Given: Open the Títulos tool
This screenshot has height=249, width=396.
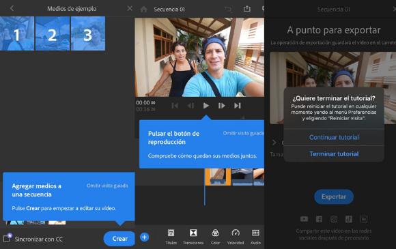Looking at the screenshot, I should pos(171,237).
